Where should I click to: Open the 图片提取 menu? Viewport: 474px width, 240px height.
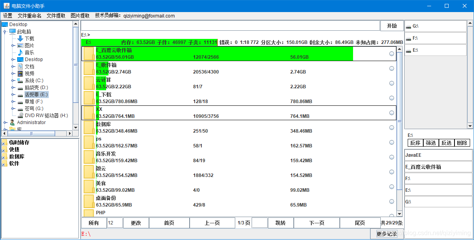80,16
